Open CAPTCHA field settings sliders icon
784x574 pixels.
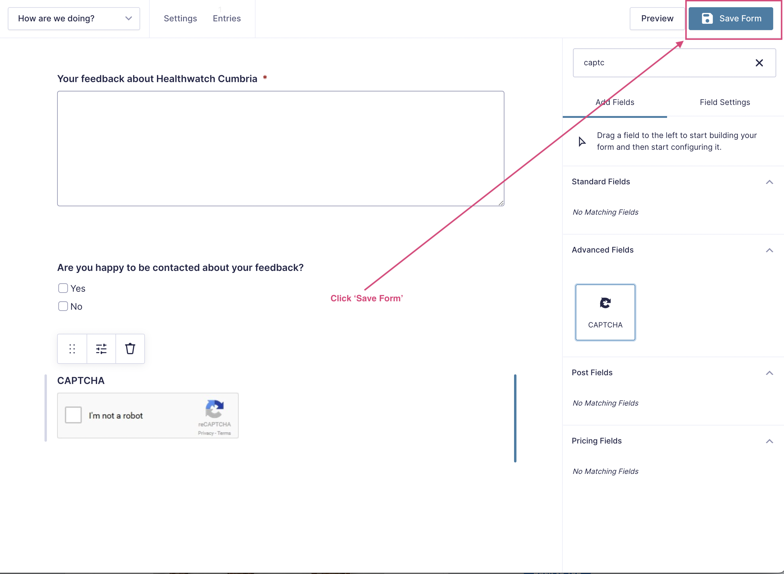101,348
